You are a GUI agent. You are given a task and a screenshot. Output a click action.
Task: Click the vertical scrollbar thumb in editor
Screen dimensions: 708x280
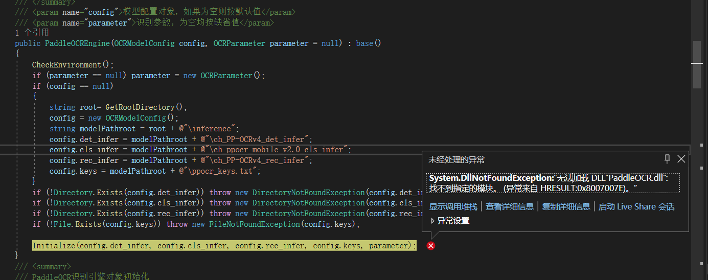tap(696, 64)
